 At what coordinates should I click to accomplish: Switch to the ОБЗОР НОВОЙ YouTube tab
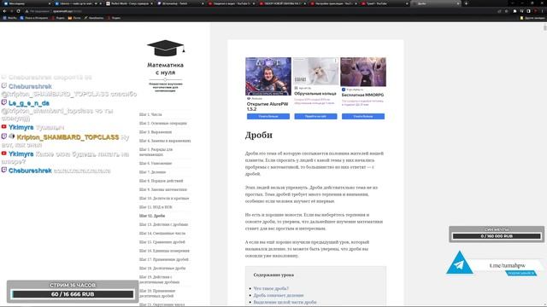(x=282, y=3)
